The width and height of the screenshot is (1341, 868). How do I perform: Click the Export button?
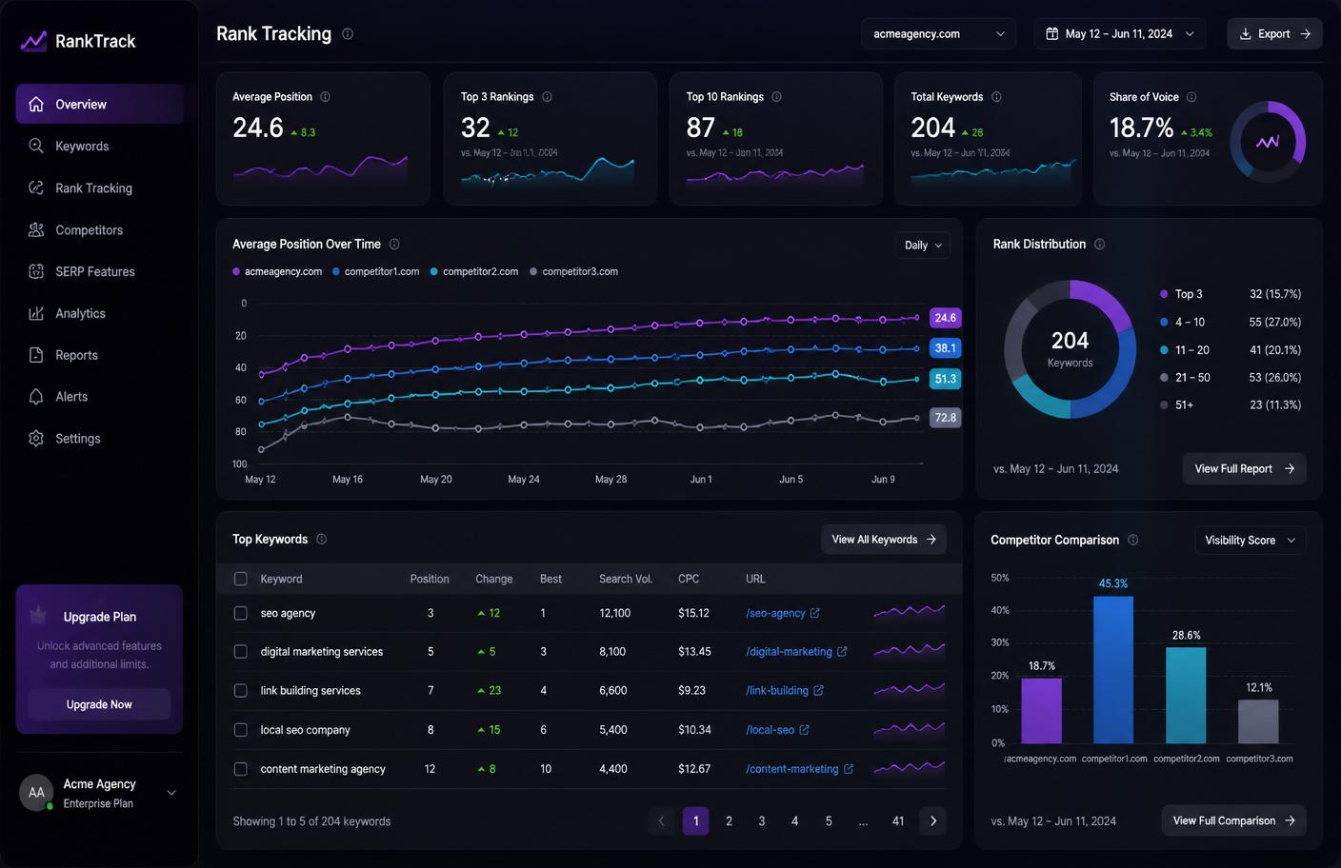tap(1274, 33)
